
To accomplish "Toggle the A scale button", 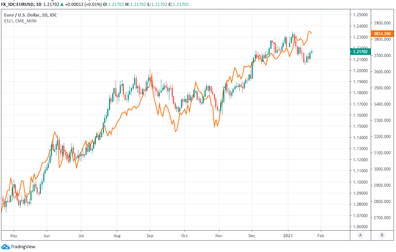I will coord(360,235).
